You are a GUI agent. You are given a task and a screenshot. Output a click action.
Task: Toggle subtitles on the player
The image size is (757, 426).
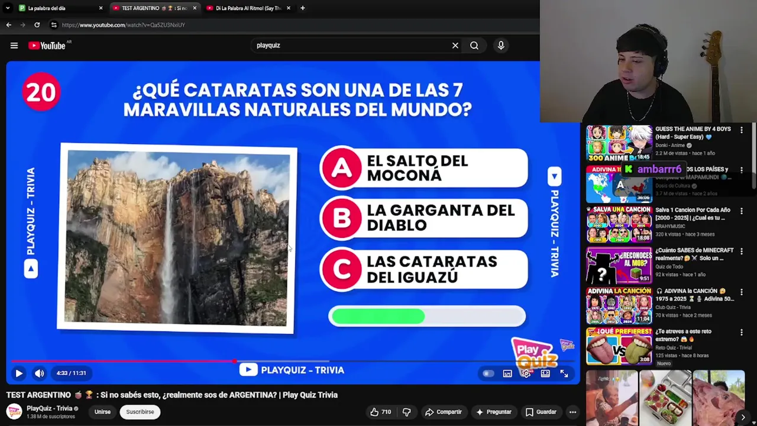[507, 373]
